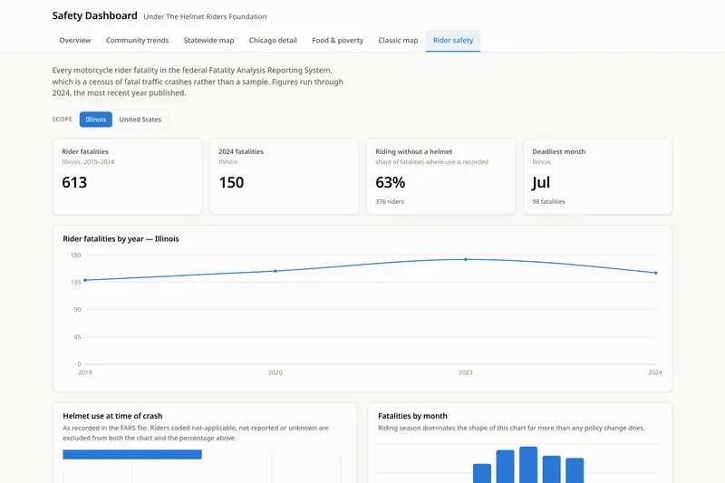Click the 63% riding without helmet value
The height and width of the screenshot is (483, 725).
tap(391, 182)
